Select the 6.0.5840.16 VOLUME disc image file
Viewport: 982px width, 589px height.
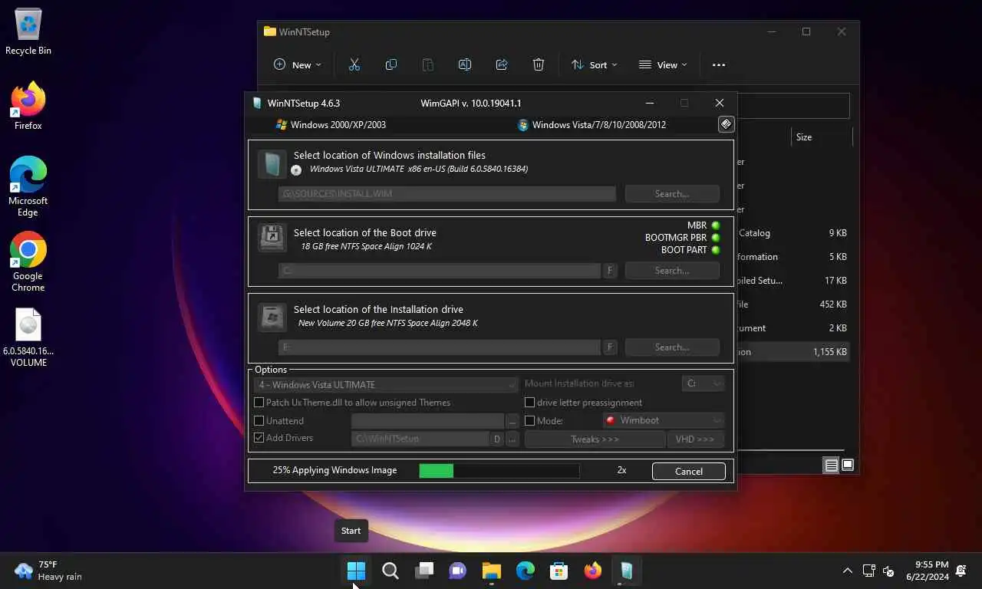28,337
